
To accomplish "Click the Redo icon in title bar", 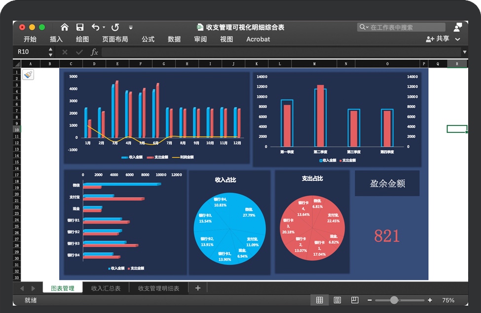I will click(x=115, y=27).
